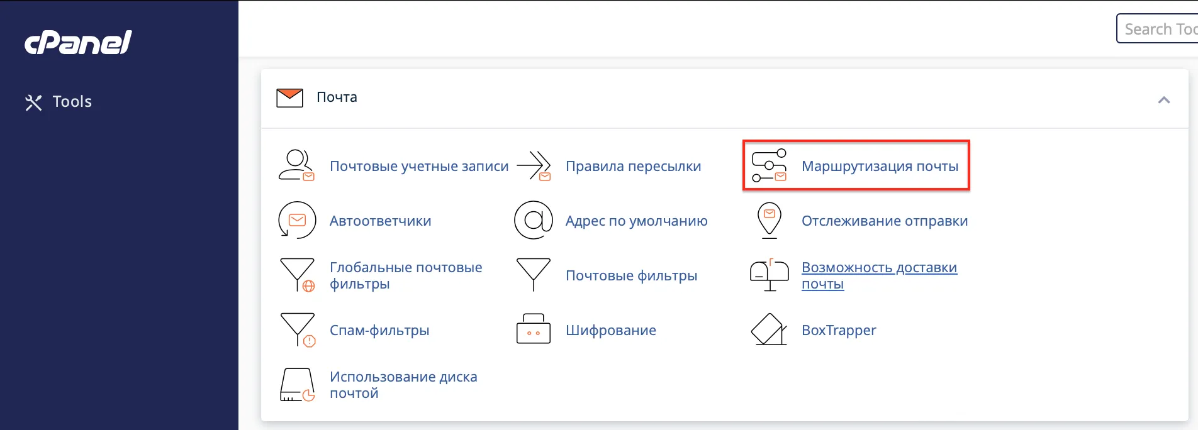
Task: Click the cPanel logo
Action: [x=78, y=43]
